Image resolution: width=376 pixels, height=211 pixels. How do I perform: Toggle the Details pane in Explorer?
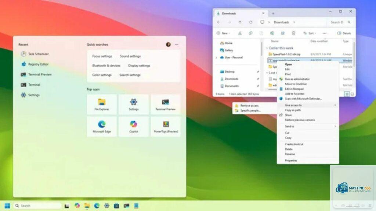pos(344,33)
